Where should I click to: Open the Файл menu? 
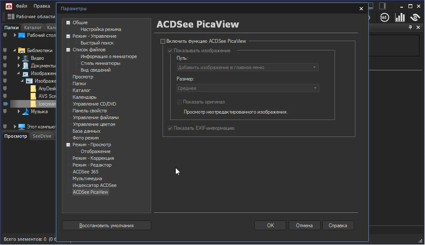[x=22, y=6]
